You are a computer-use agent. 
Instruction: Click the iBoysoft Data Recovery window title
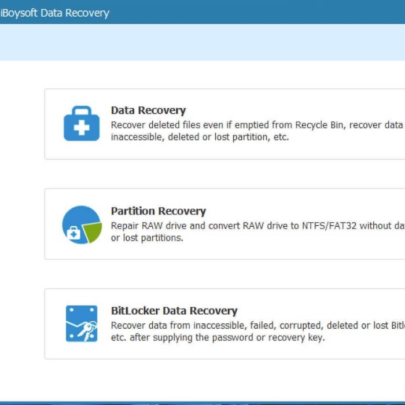click(x=55, y=13)
